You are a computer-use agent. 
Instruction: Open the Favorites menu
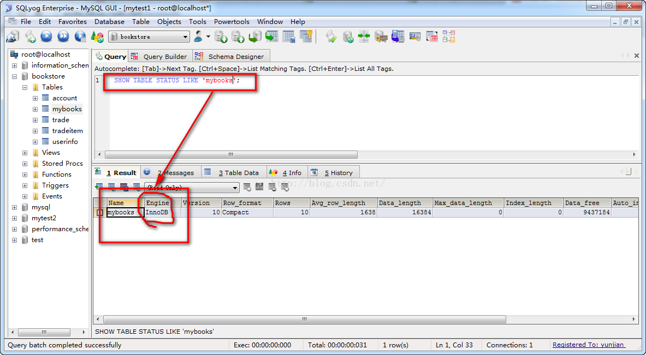(73, 21)
